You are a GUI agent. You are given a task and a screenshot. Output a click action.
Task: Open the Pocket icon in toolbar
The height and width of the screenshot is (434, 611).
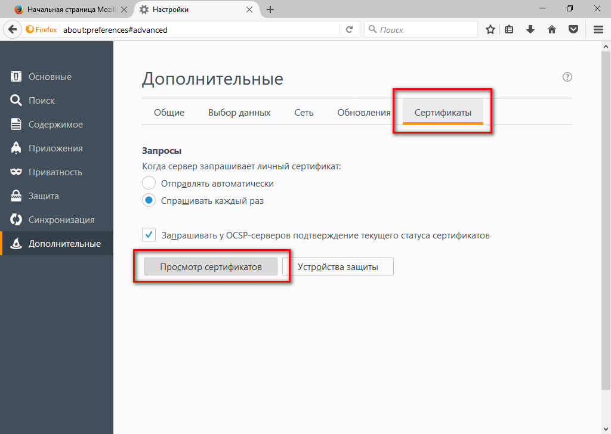coord(573,30)
